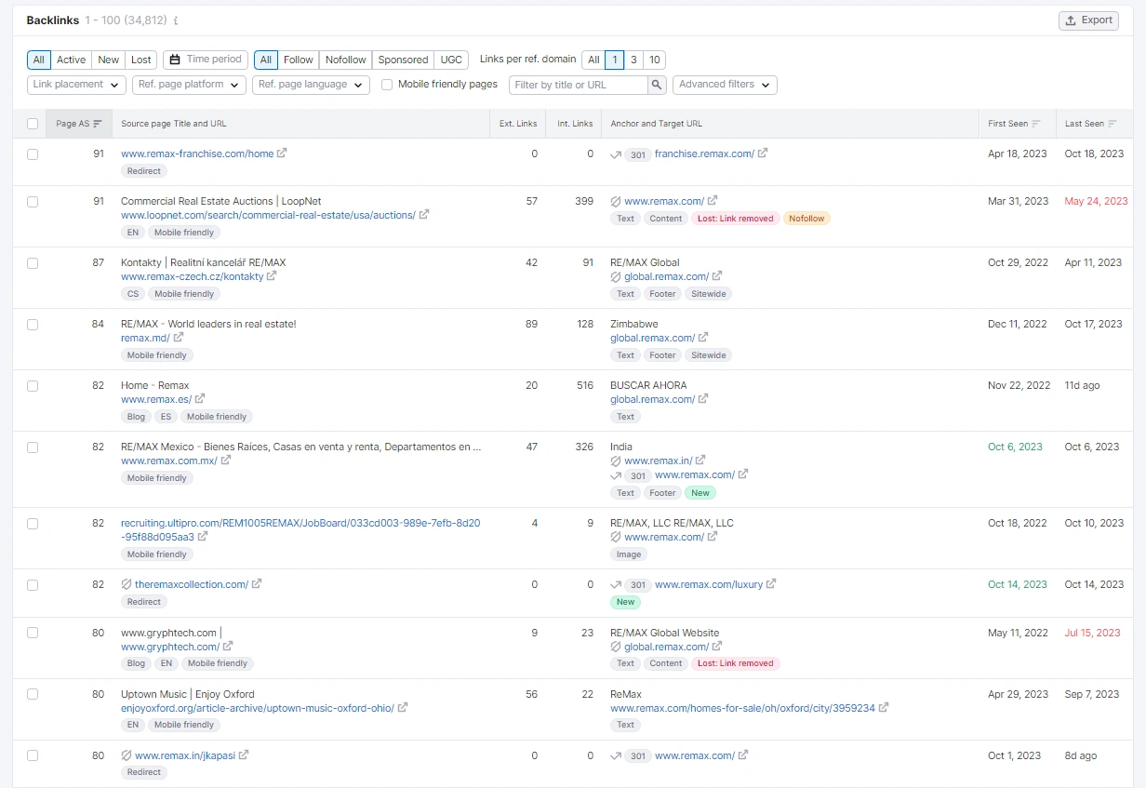The height and width of the screenshot is (788, 1146).
Task: Click the Sitewide tag in the Zimbabwe row
Action: tap(709, 355)
